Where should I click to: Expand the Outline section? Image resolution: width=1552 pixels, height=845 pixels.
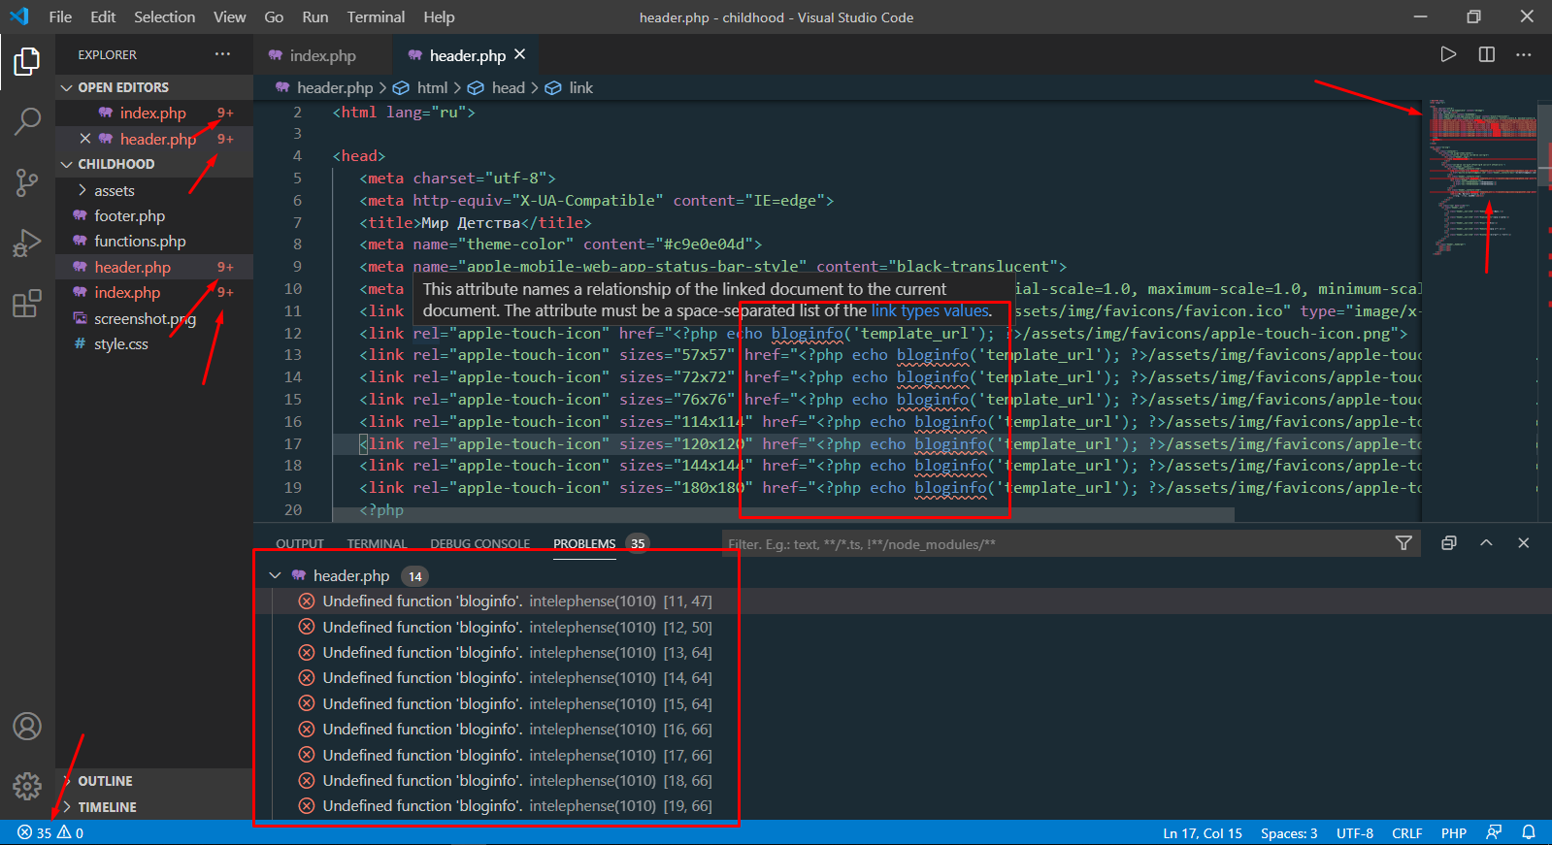tap(105, 781)
